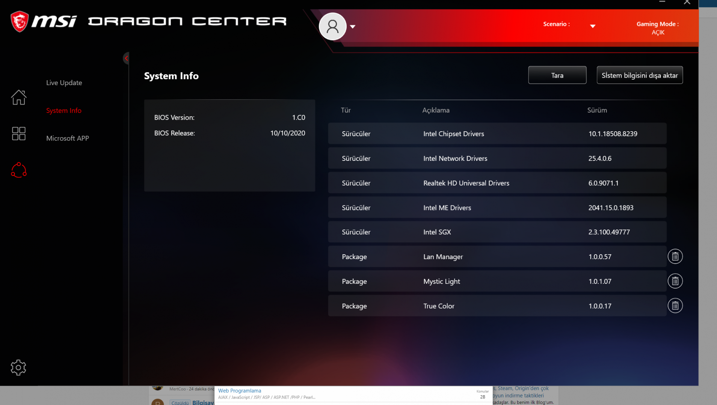717x405 pixels.
Task: Click the Tara scan button
Action: pyautogui.click(x=557, y=75)
